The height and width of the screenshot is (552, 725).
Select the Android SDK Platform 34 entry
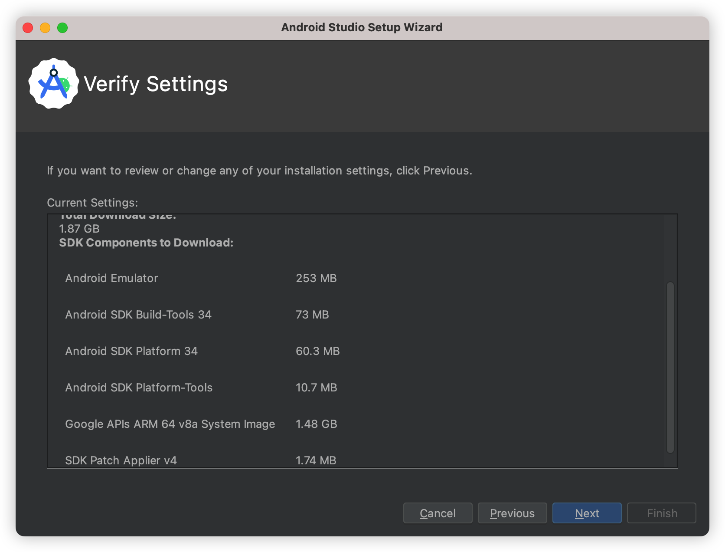(x=131, y=351)
